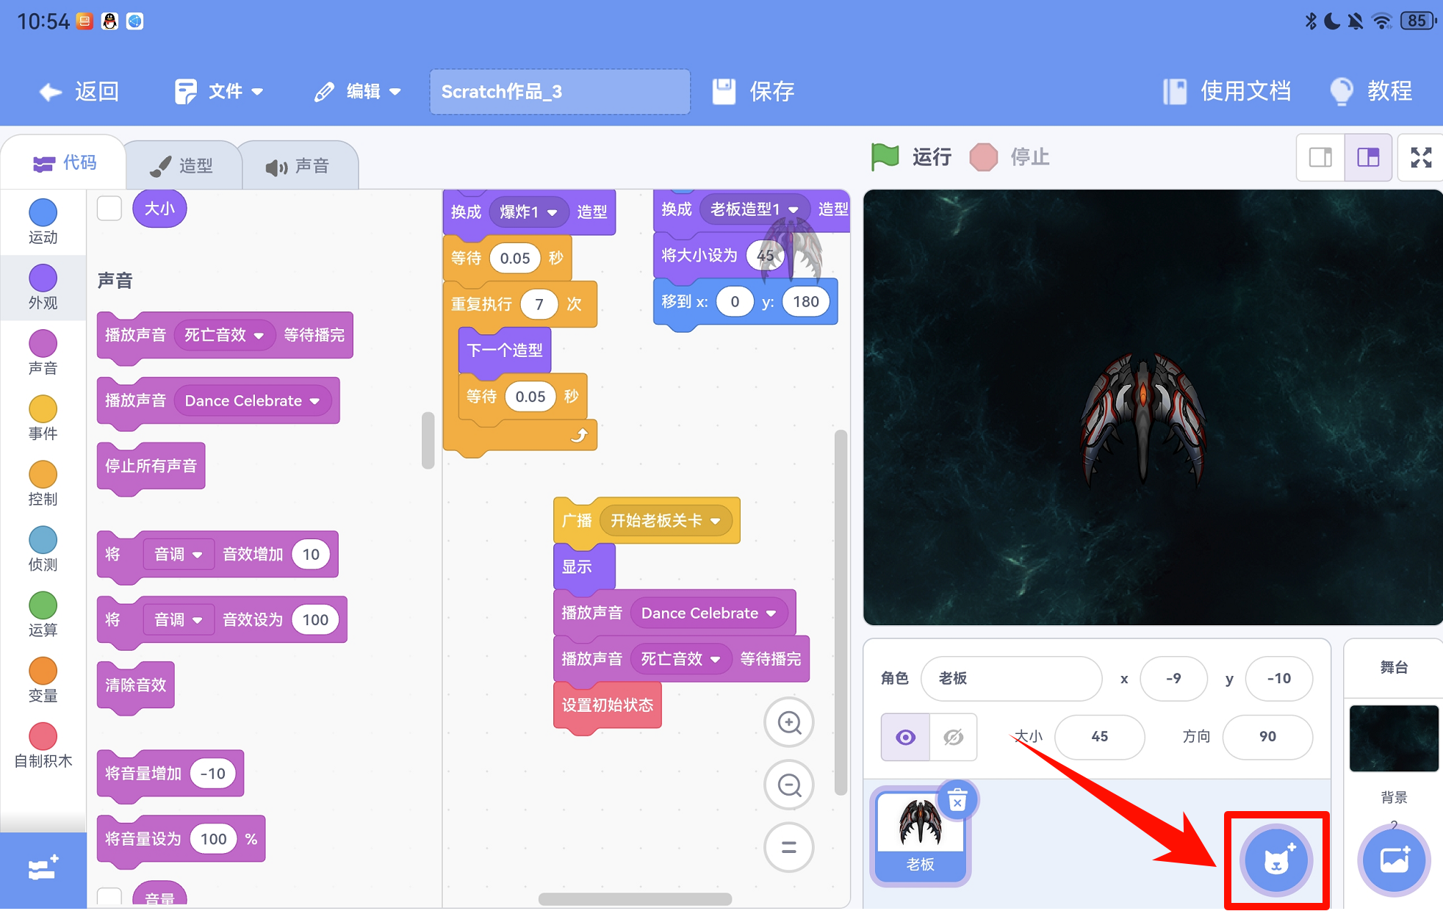The width and height of the screenshot is (1443, 911).
Task: Open the add extension button
Action: point(43,869)
